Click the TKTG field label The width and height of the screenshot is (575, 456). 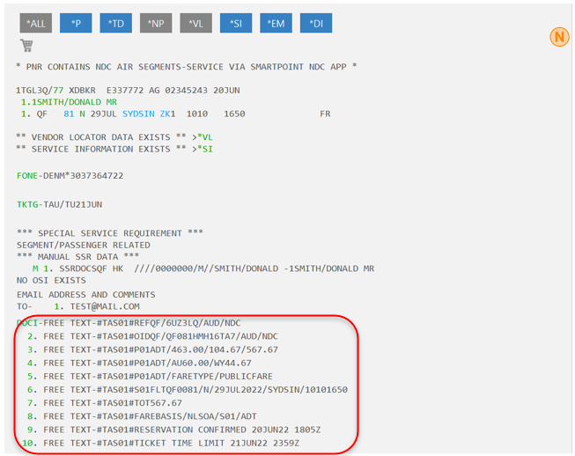27,204
